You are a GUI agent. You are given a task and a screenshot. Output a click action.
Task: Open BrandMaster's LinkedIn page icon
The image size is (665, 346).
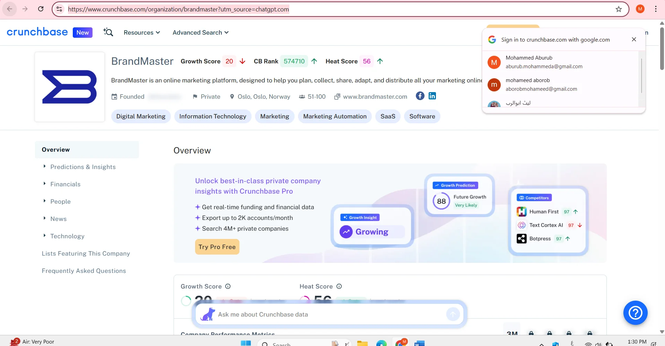tap(432, 96)
